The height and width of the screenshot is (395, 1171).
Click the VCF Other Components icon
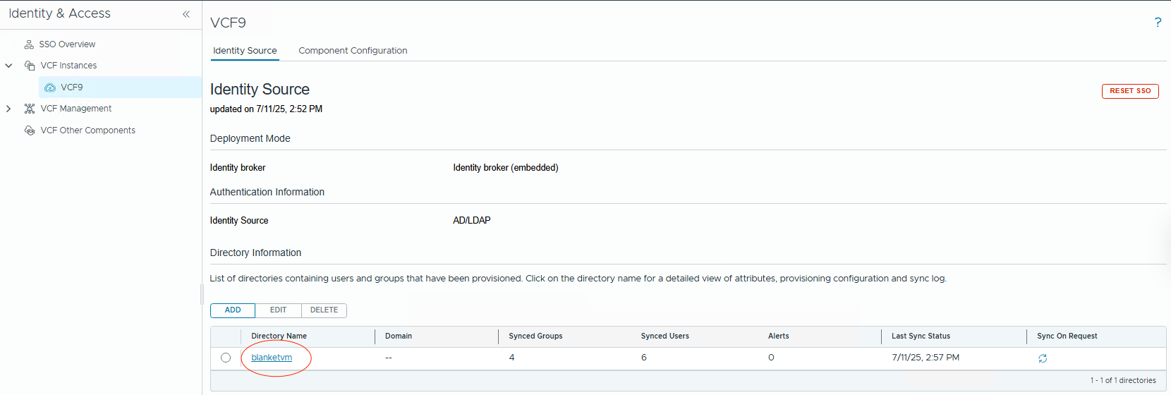point(30,130)
